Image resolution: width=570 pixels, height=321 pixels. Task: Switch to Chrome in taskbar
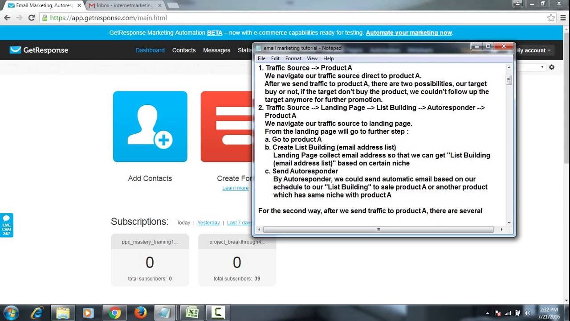(114, 313)
